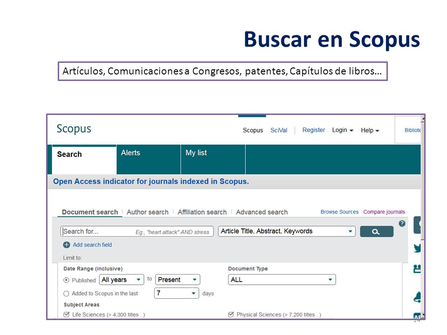Screen dimensions: 447x335
Task: Switch to the My list tab
Action: coord(213,160)
